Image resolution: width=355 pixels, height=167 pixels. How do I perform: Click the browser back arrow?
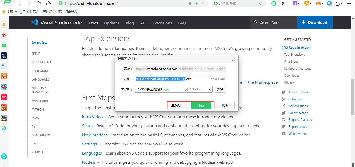pyautogui.click(x=20, y=4)
